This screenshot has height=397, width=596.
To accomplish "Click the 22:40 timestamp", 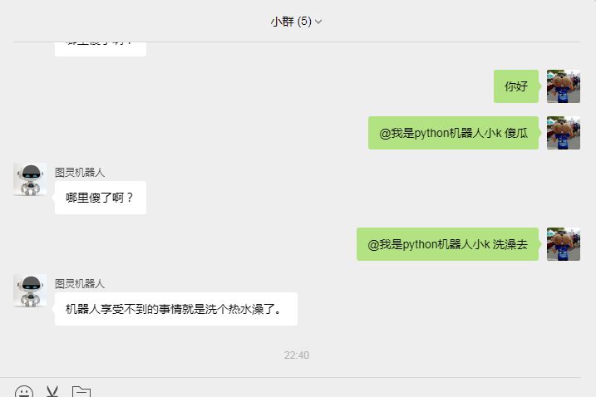I will [297, 355].
